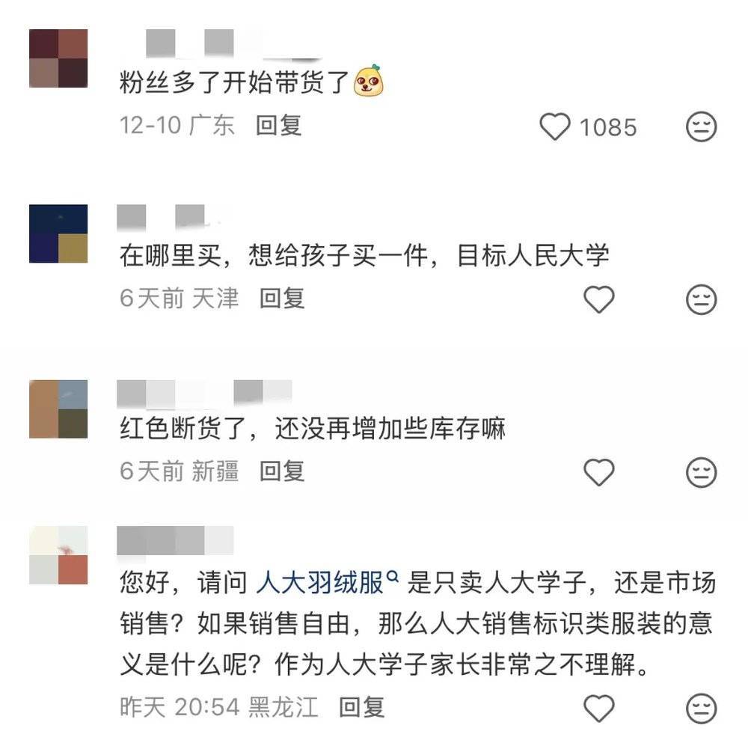Reply to the 6天前 新疆 comment
This screenshot has height=740, width=748.
(282, 471)
